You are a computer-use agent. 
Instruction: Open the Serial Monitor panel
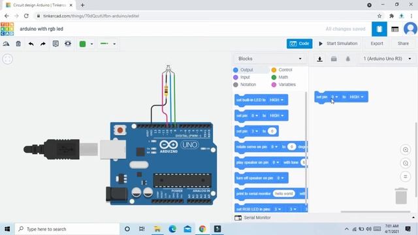pos(253,217)
